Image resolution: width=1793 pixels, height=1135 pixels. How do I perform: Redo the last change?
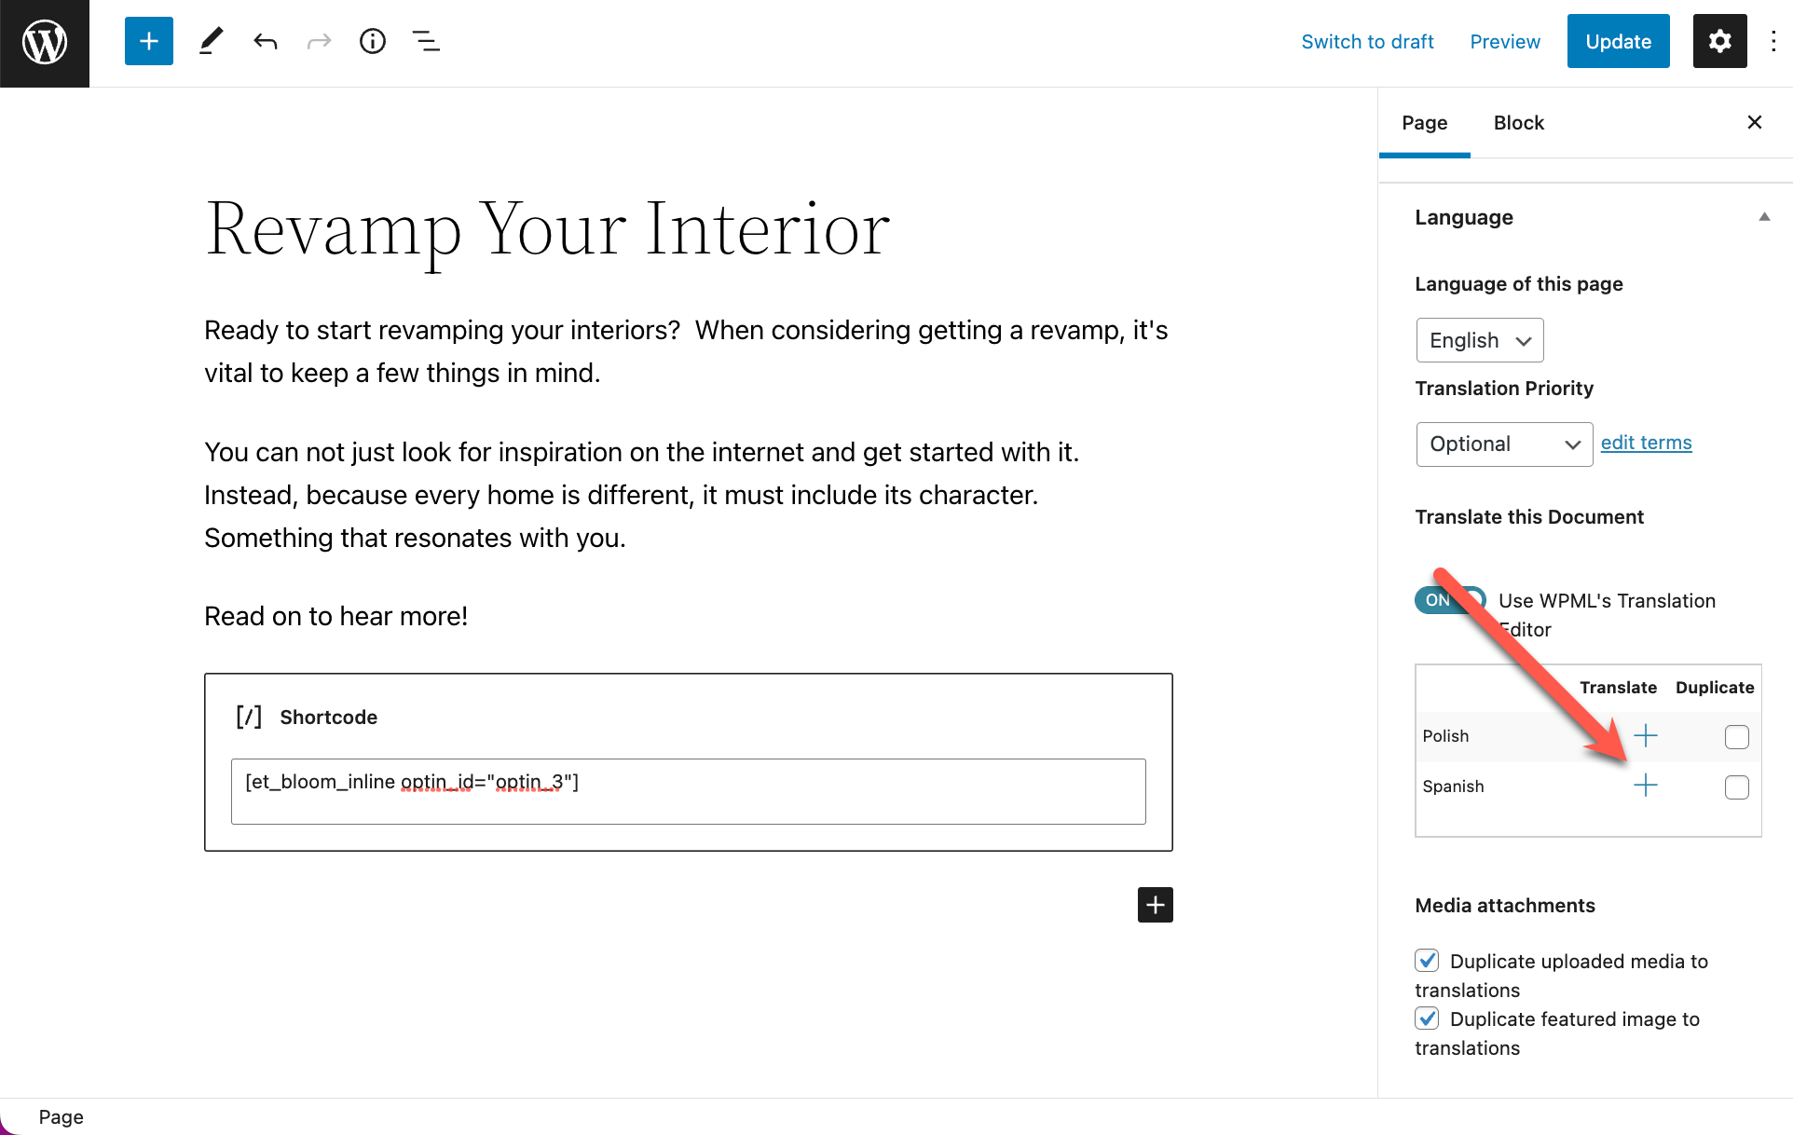pyautogui.click(x=319, y=41)
